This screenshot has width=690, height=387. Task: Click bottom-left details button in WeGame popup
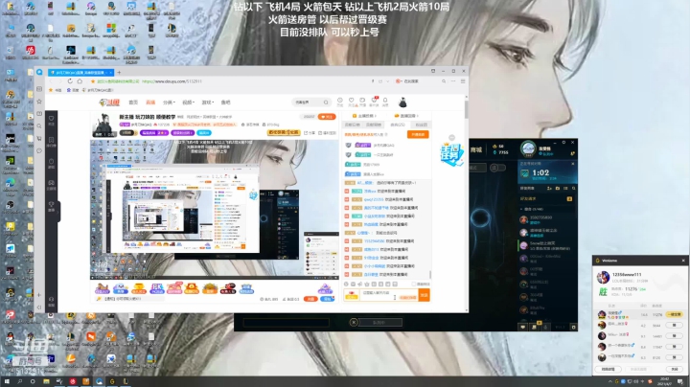point(609,369)
